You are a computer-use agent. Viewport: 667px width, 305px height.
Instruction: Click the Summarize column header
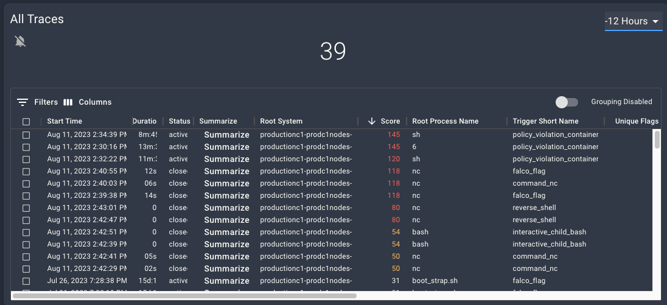[x=218, y=121]
